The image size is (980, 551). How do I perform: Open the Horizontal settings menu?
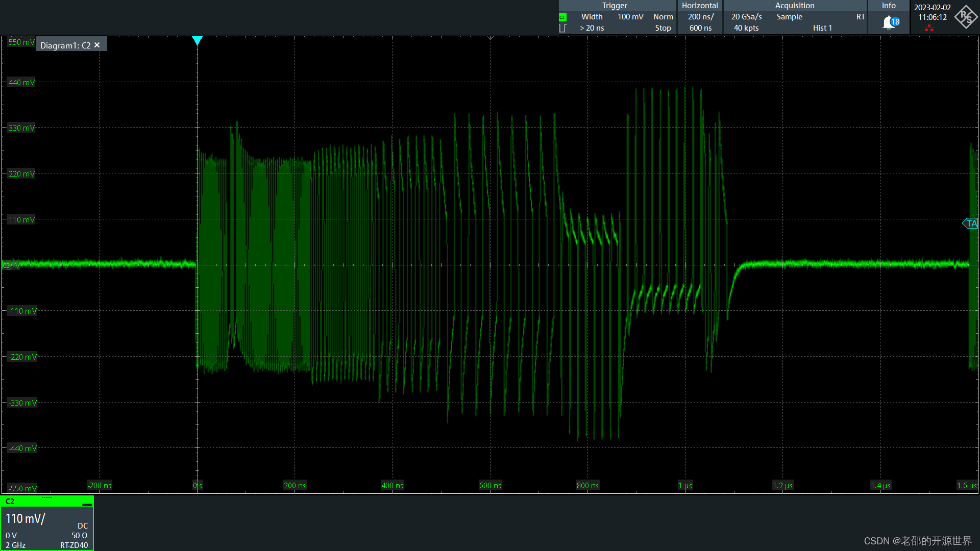[x=700, y=6]
